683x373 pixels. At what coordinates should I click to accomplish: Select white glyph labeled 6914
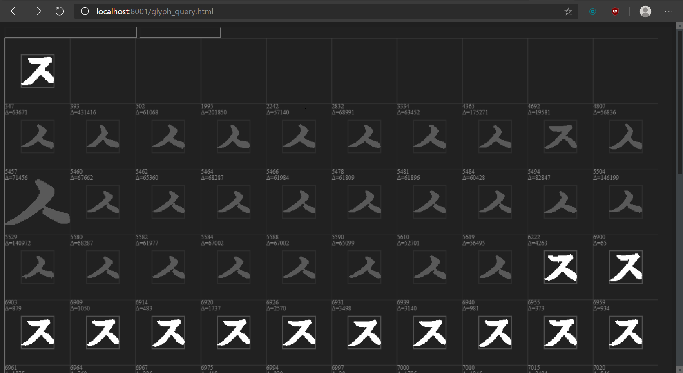168,333
